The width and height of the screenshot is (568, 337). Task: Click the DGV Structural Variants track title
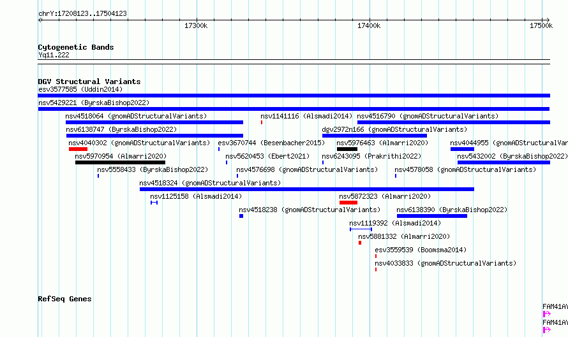click(x=89, y=82)
